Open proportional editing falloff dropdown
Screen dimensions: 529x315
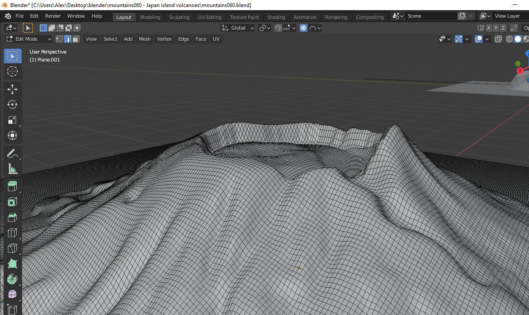click(315, 28)
